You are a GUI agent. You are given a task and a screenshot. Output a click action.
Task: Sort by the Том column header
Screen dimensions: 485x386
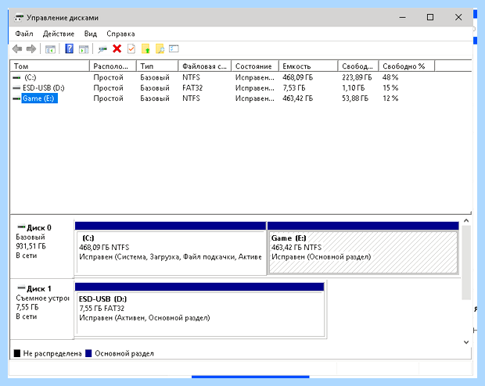point(50,66)
